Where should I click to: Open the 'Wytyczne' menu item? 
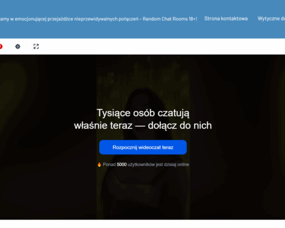(271, 19)
